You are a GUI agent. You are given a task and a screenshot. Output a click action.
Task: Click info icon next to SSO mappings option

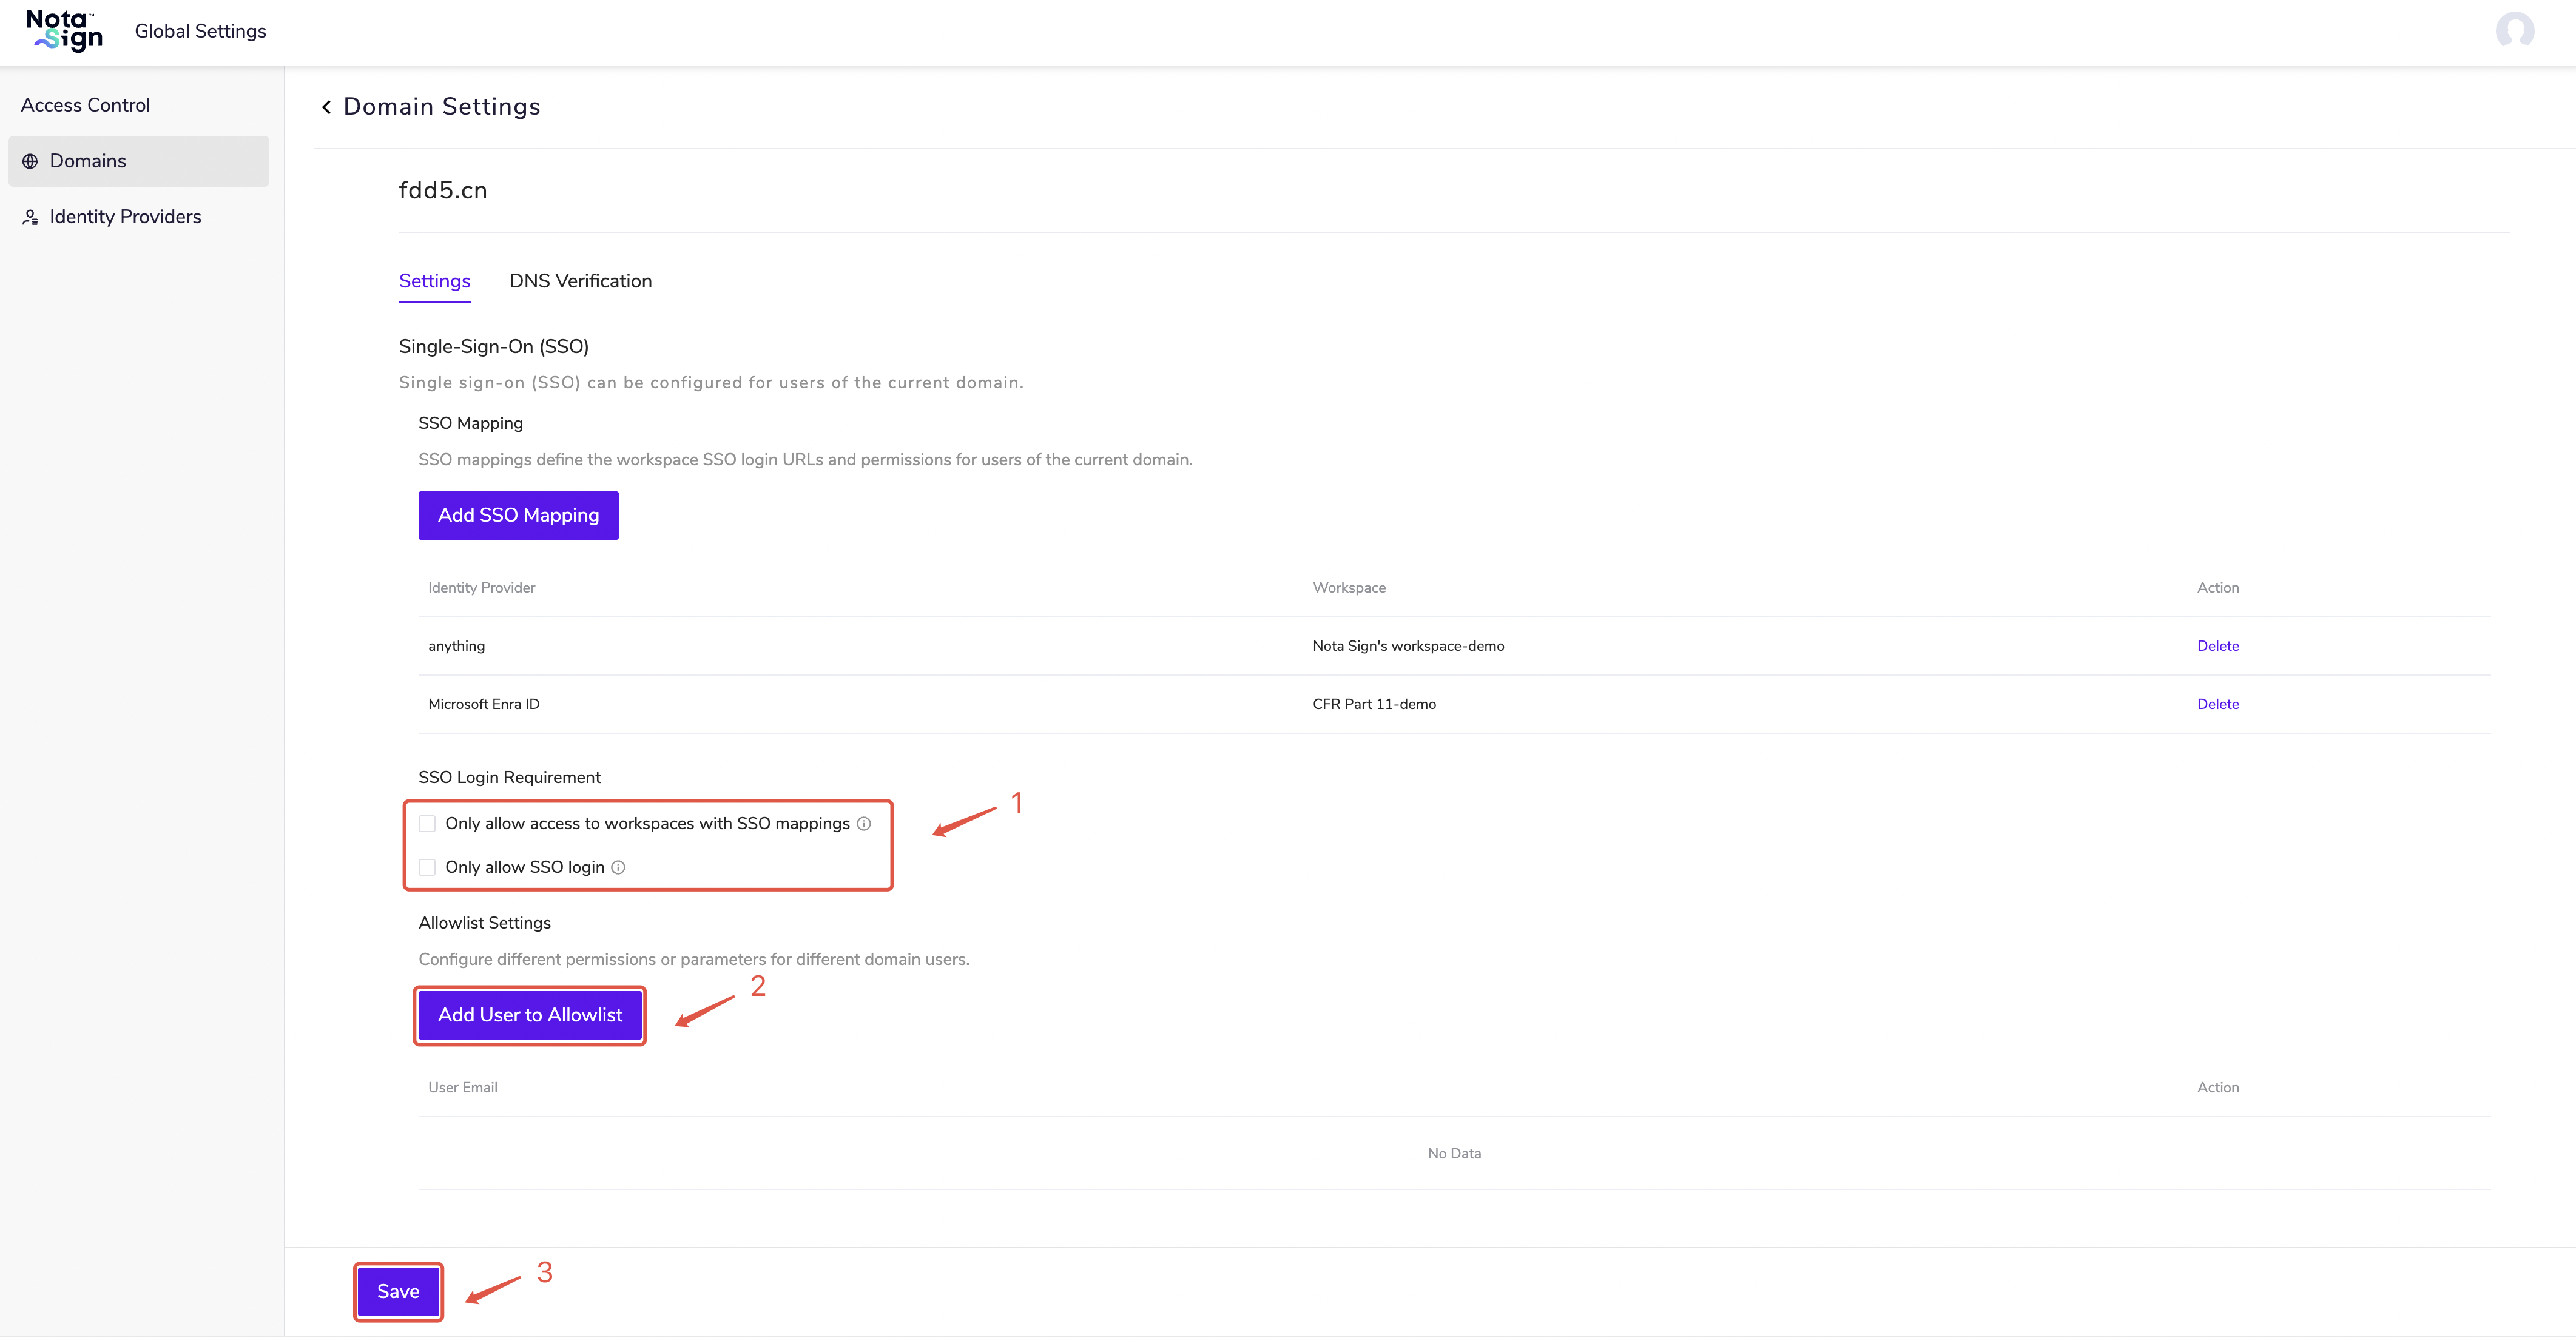coord(864,824)
